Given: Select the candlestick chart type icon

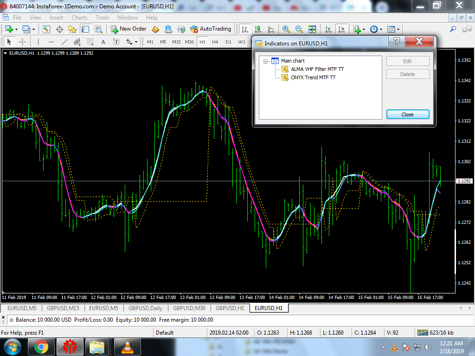Looking at the screenshot, I should 257,29.
